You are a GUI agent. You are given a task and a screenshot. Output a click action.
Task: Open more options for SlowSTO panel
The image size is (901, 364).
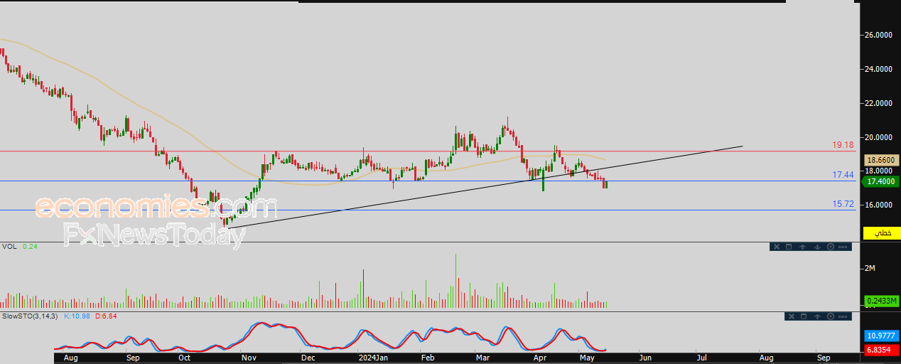point(843,316)
